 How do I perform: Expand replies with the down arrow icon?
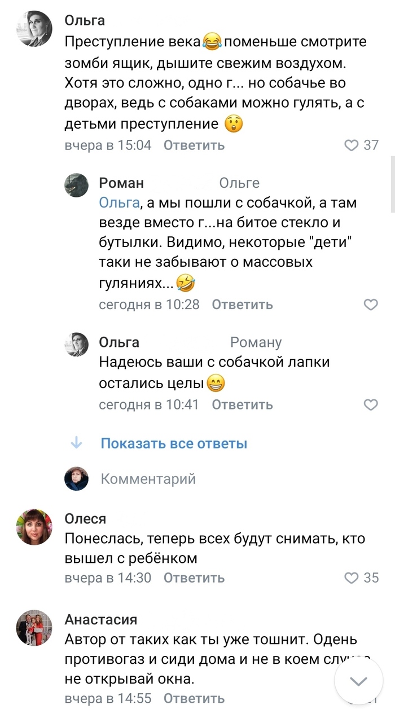(76, 444)
